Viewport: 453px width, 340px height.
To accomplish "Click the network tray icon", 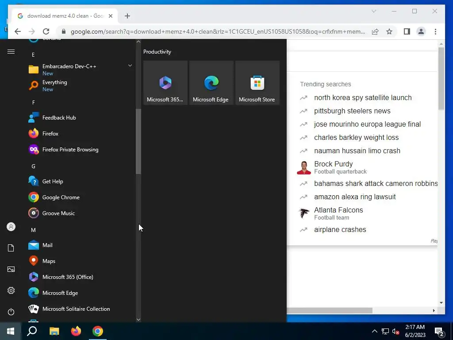I will 385,331.
